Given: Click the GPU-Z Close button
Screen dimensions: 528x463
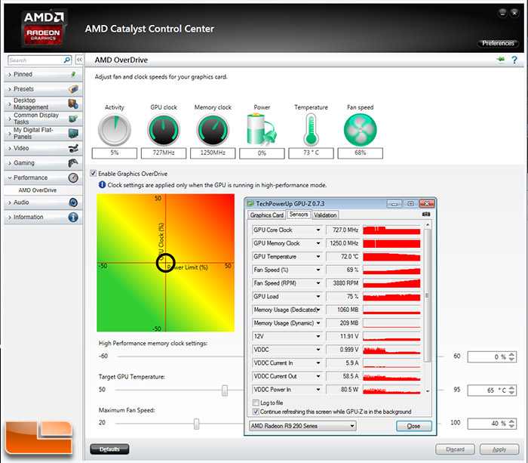Looking at the screenshot, I should [414, 426].
